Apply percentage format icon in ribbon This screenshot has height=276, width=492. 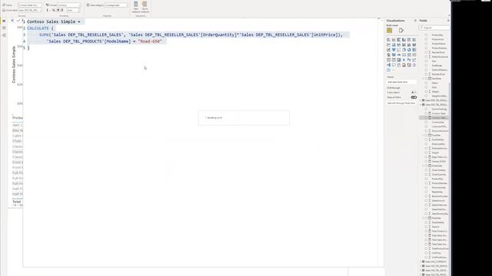pyautogui.click(x=54, y=10)
